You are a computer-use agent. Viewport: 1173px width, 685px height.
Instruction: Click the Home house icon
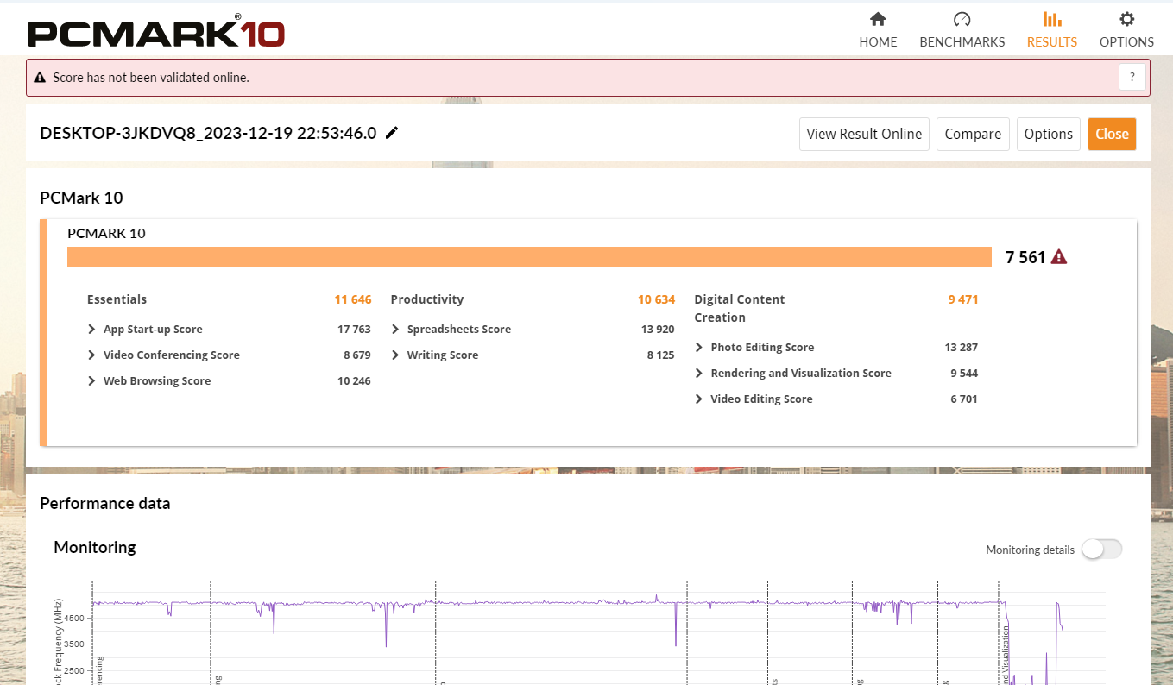point(878,19)
